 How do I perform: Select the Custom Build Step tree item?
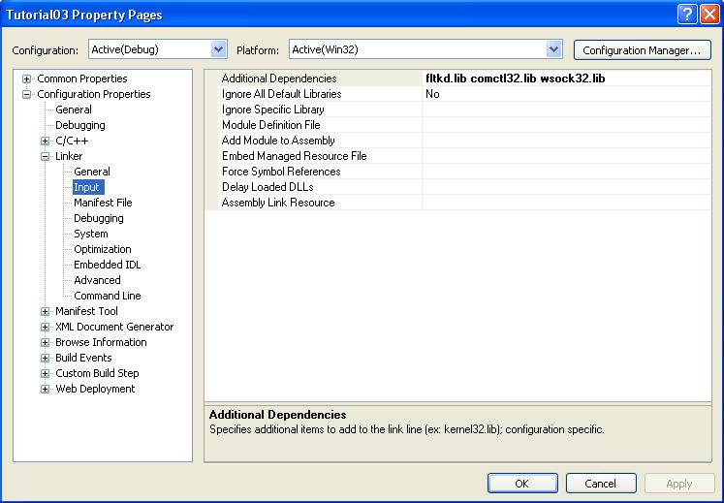(x=97, y=373)
